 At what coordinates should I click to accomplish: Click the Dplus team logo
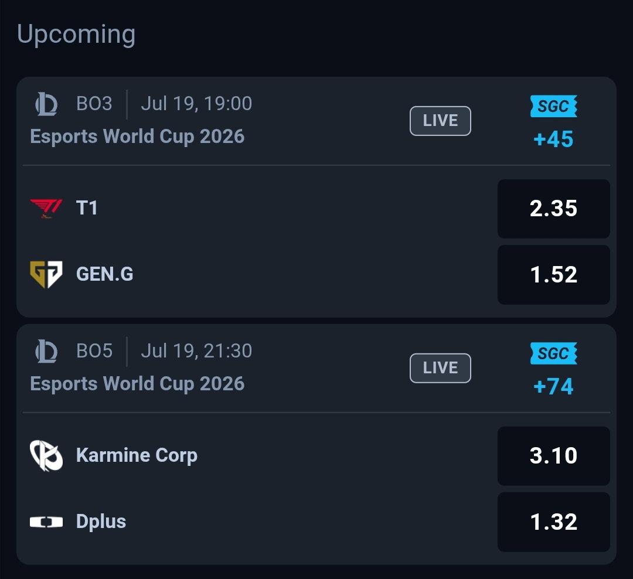tap(46, 522)
